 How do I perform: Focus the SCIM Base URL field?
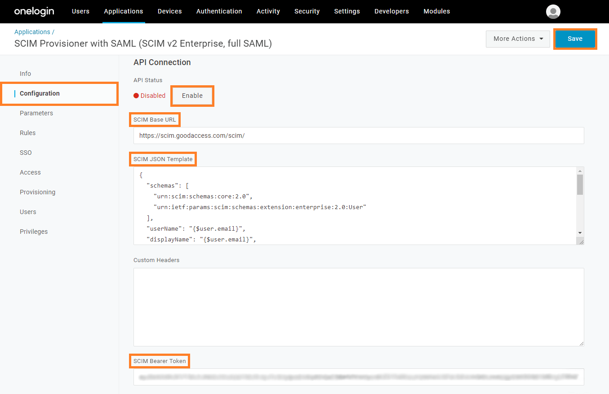coord(359,136)
